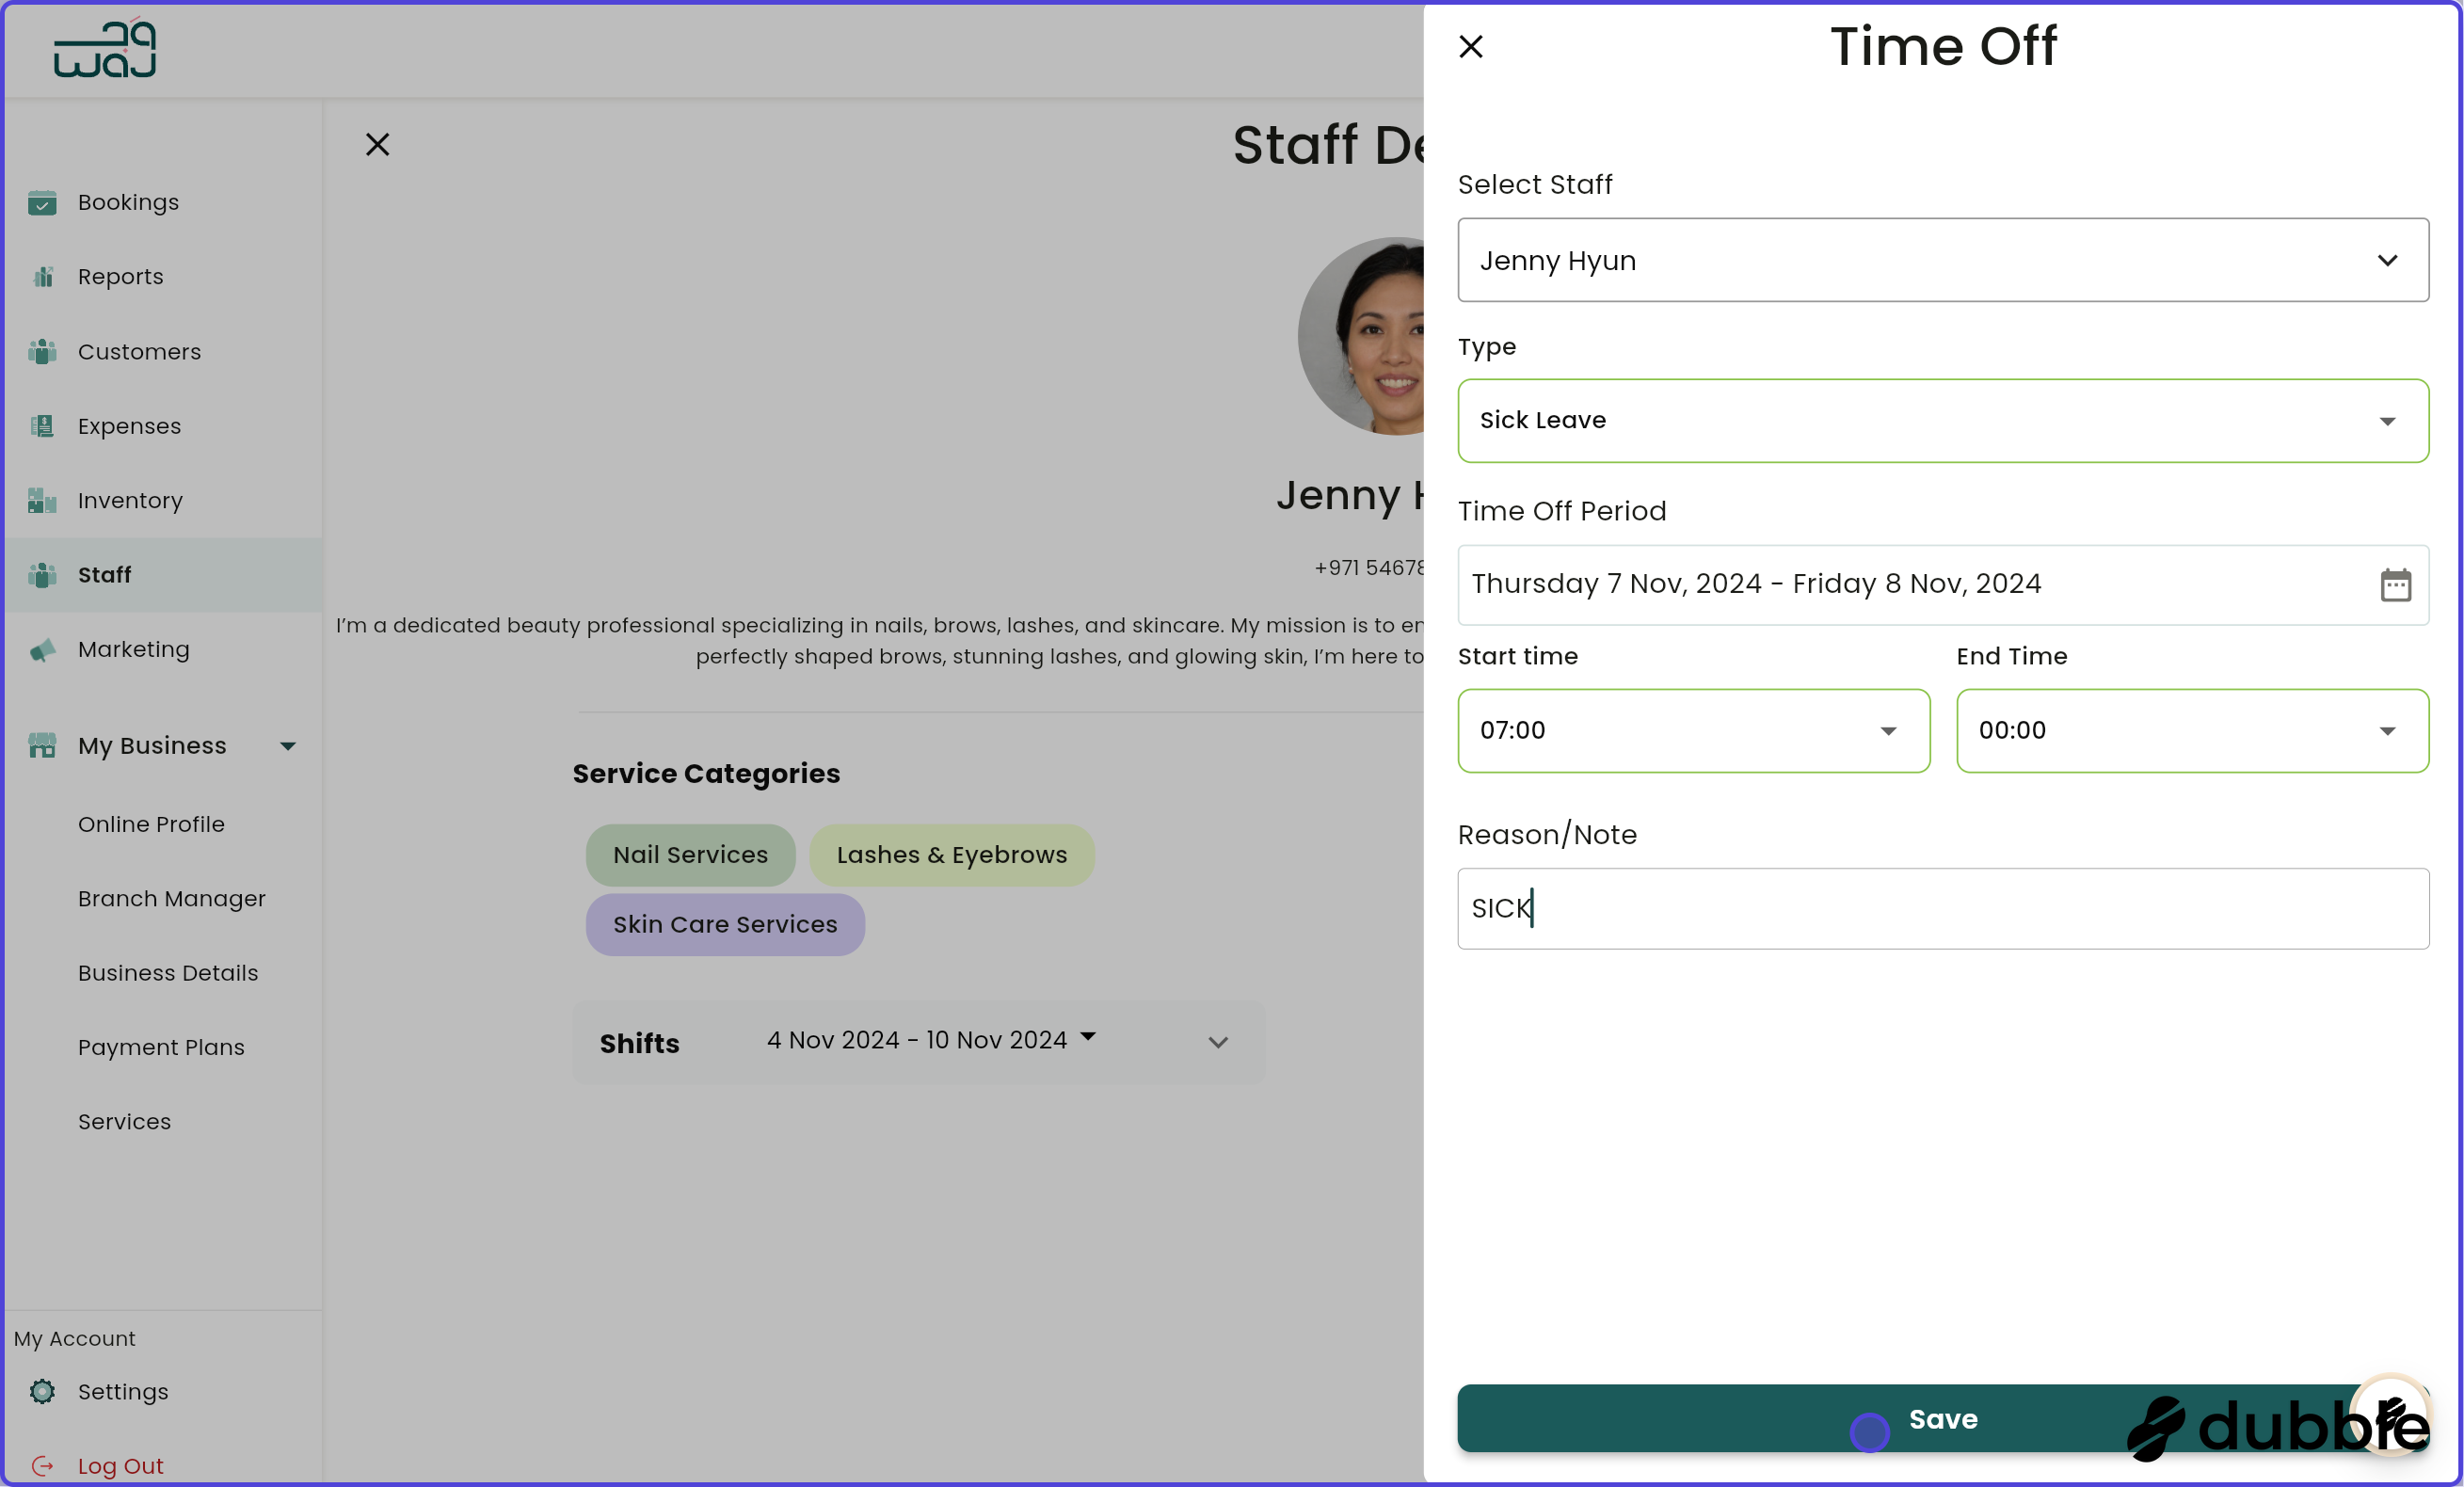Image resolution: width=2464 pixels, height=1487 pixels.
Task: Toggle the Skin Care Services category chip
Action: point(724,924)
